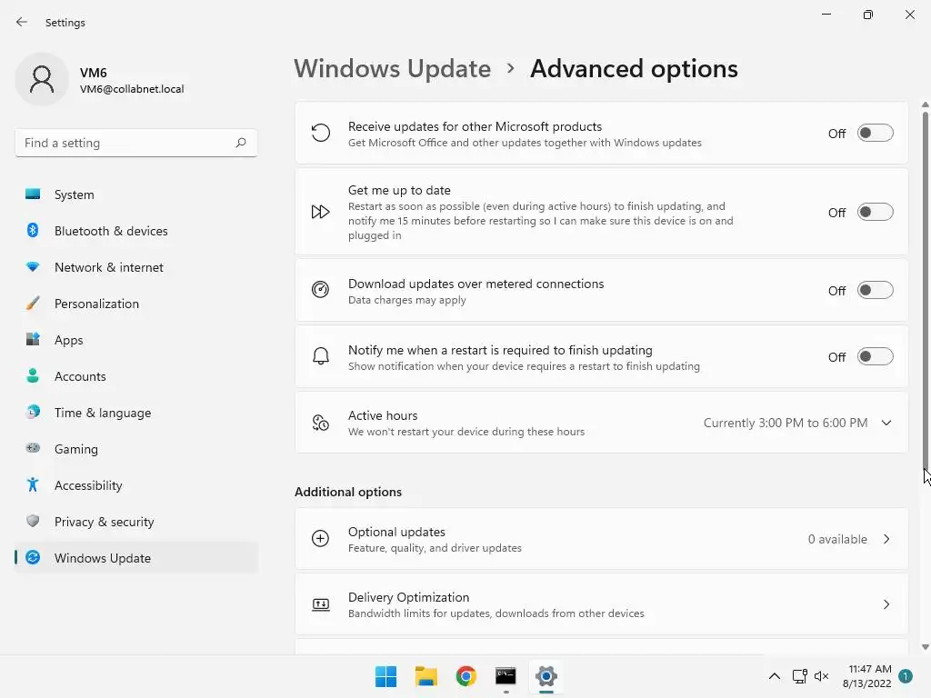931x698 pixels.
Task: Click the Active hours clock icon
Action: [x=321, y=423]
